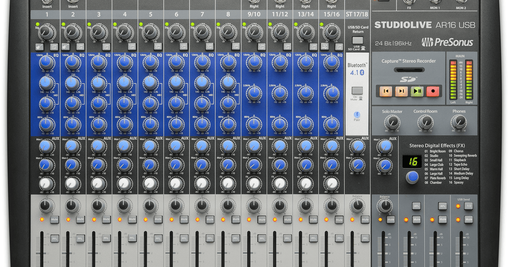509x267 pixels.
Task: Mute channel 8
Action: (235, 219)
